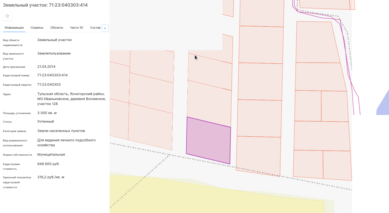389x213 pixels.
Task: Open the Сервисы tab
Action: [x=37, y=28]
